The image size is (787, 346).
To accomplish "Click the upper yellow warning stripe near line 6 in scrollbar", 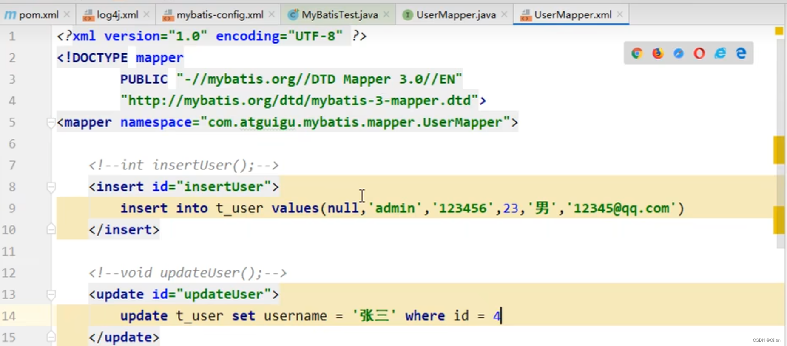I will point(779,150).
